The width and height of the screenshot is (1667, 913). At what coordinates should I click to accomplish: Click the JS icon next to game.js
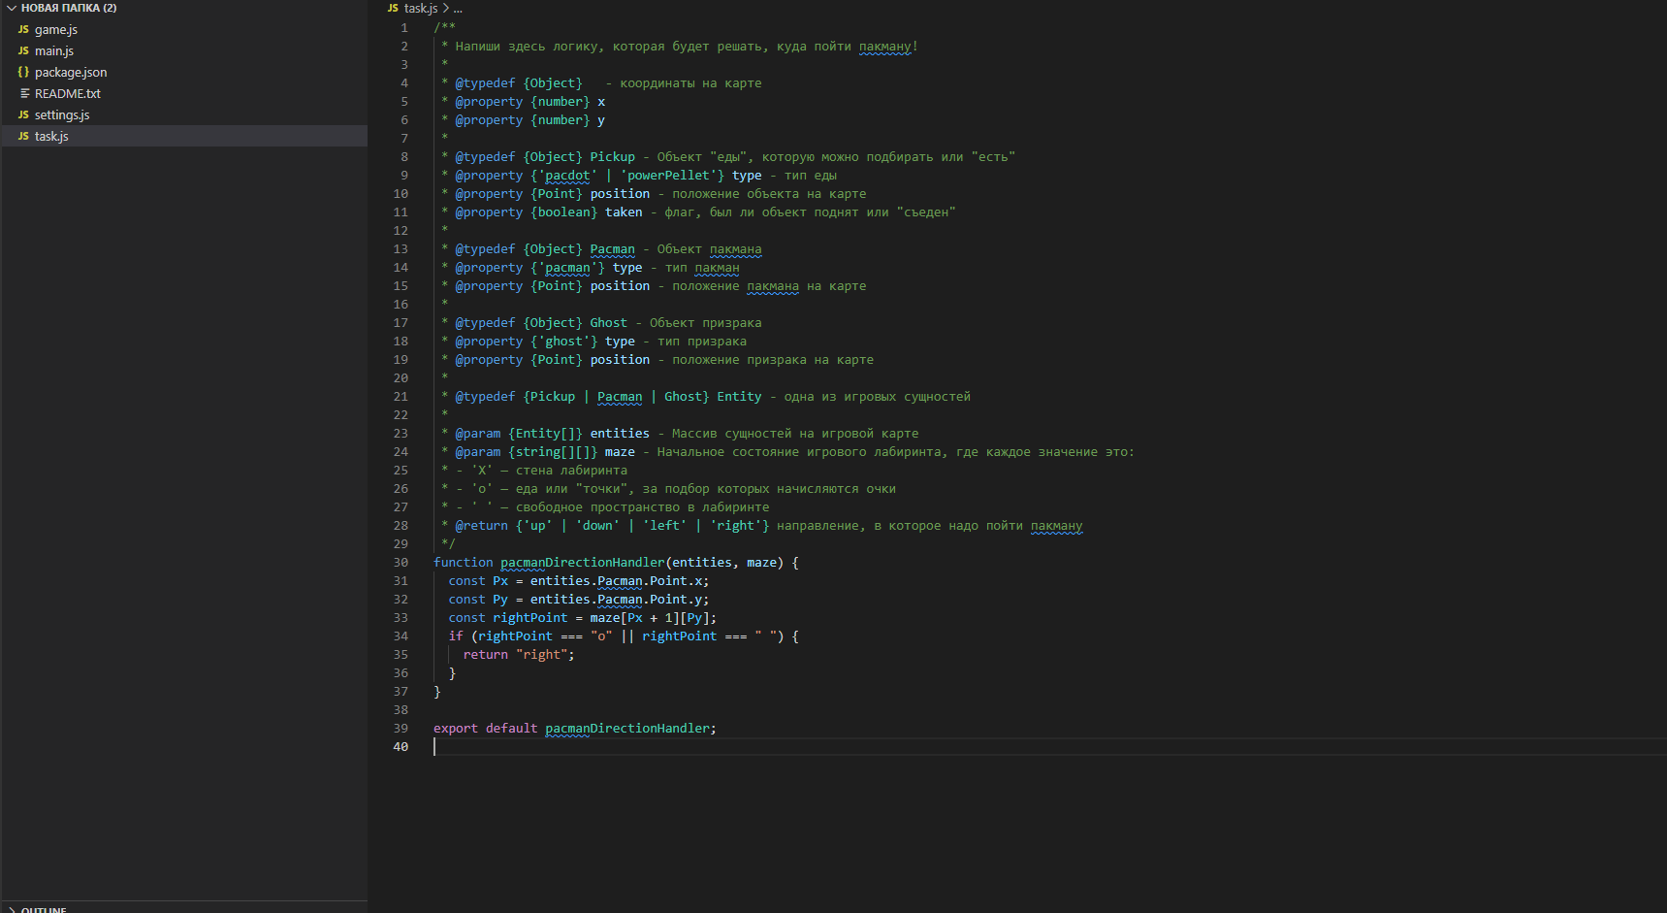click(x=23, y=29)
